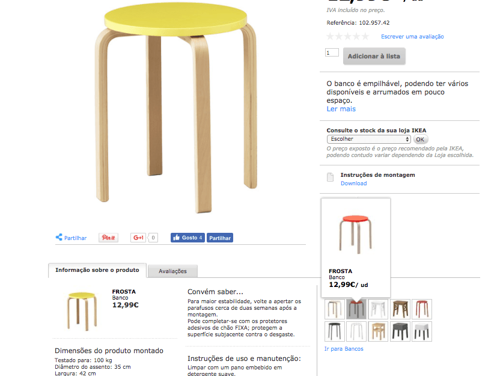Pin the product with Pin it button
497x376 pixels.
click(x=108, y=238)
